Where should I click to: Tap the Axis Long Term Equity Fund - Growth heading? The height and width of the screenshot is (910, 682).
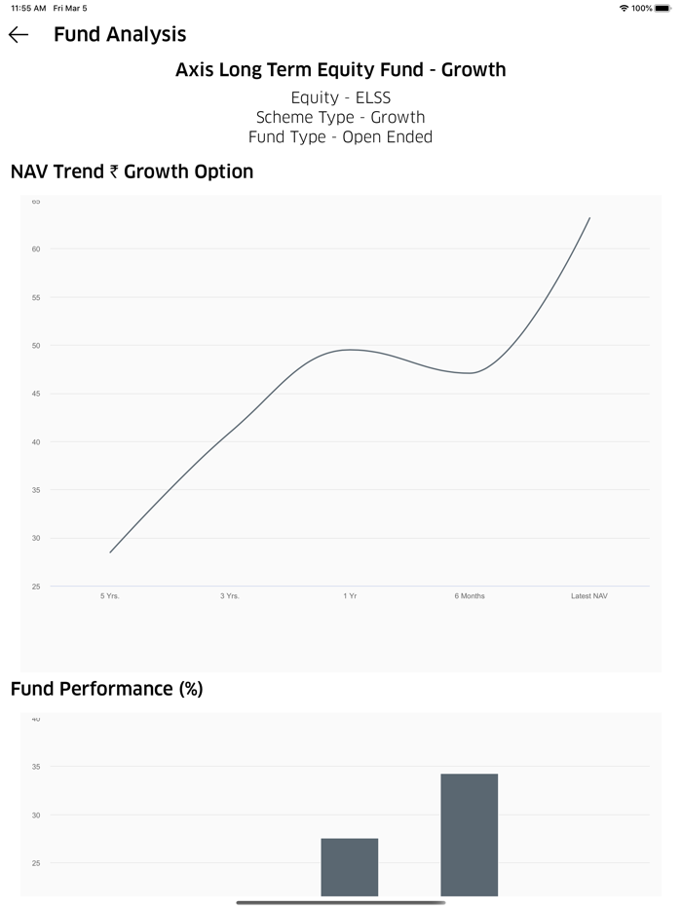[x=340, y=69]
